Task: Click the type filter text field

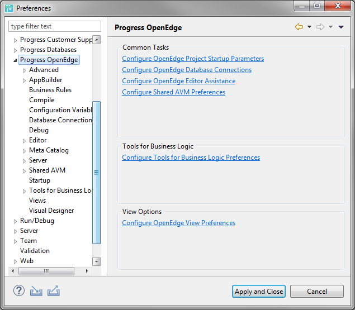Action: [x=55, y=26]
